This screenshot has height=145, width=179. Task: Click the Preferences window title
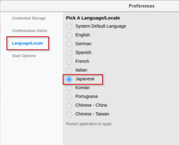[142, 6]
